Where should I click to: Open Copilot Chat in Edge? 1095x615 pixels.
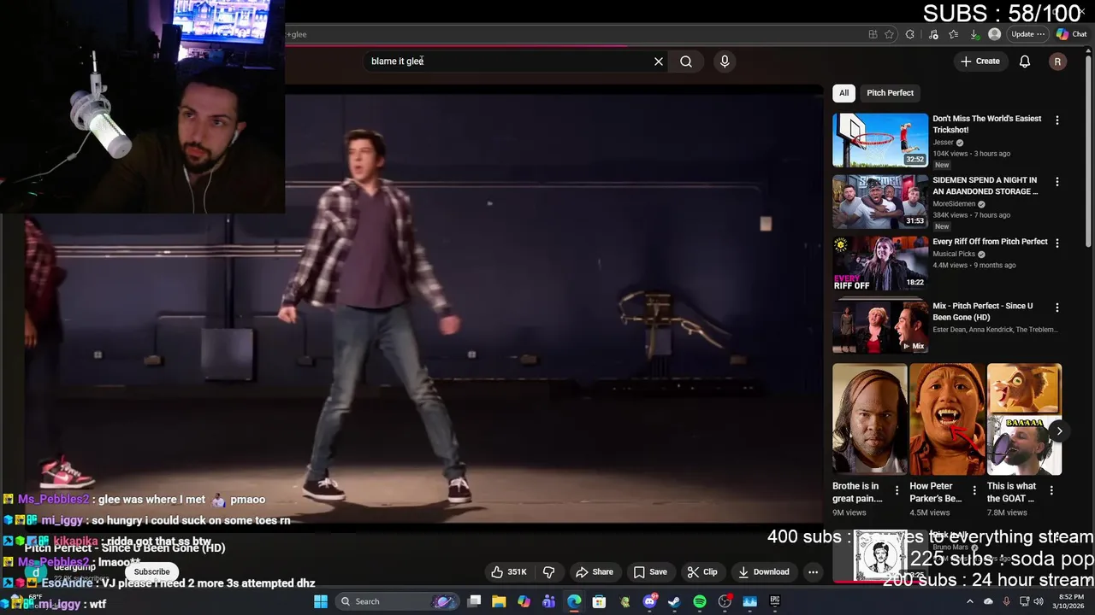[1071, 34]
